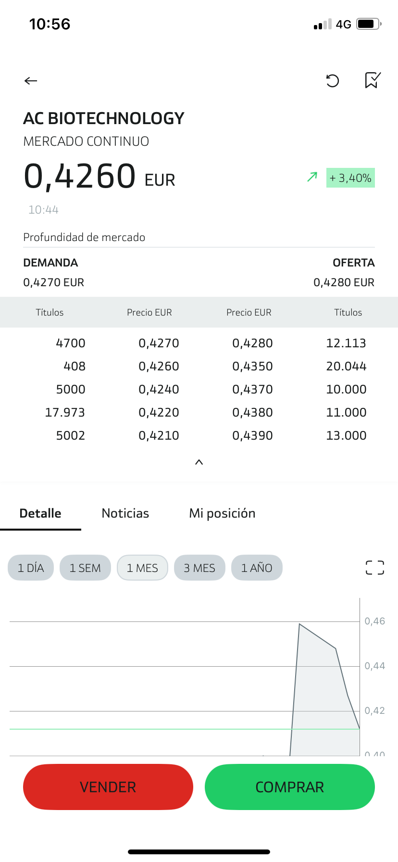The width and height of the screenshot is (398, 862).
Task: Expand chart to fullscreen view
Action: [374, 568]
